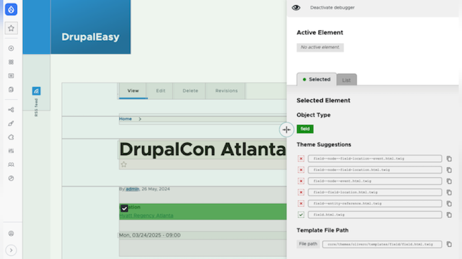Open the Configuration sliders sidebar icon
Screen dimensions: 462x259
pyautogui.click(x=11, y=151)
